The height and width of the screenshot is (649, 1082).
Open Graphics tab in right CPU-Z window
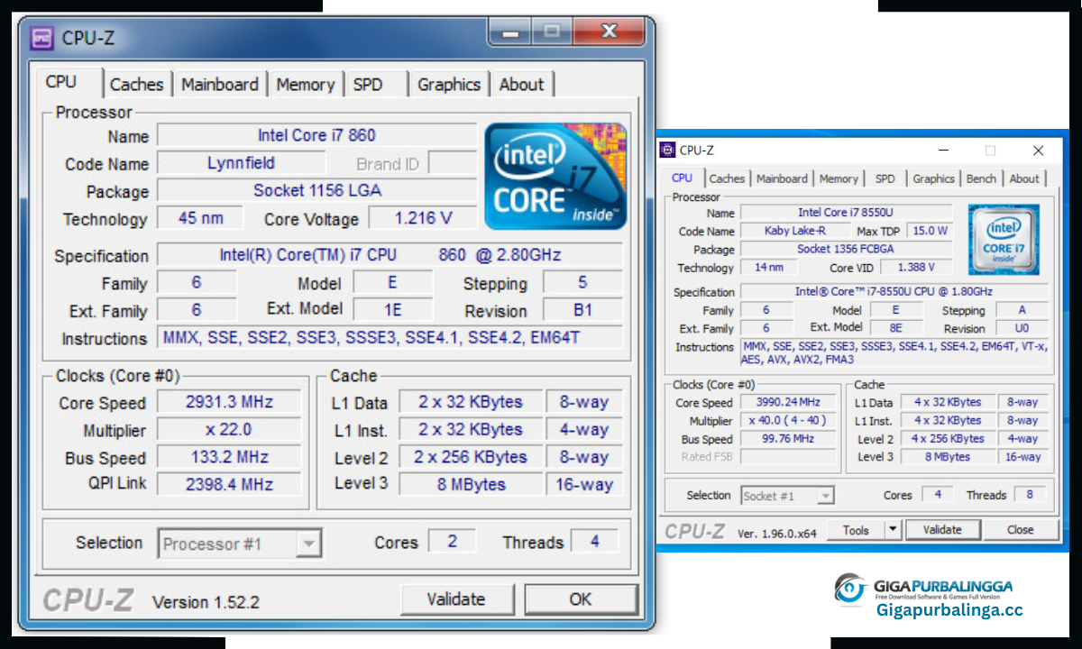tap(933, 178)
